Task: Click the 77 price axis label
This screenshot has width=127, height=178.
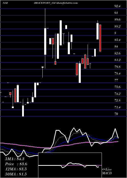Action: pyautogui.click(x=116, y=80)
